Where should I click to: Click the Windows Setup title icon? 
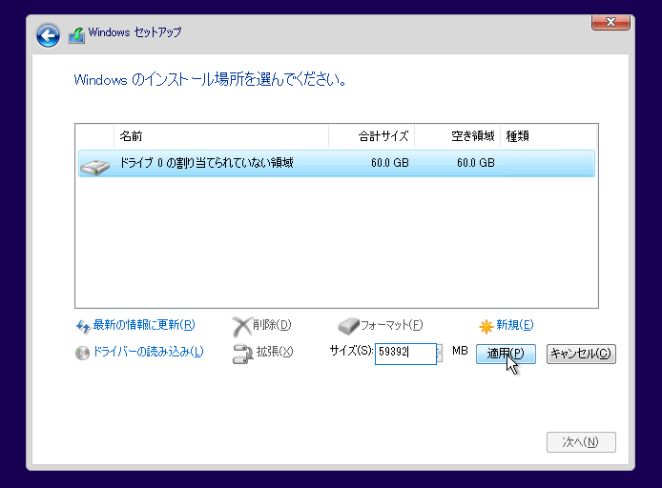77,35
